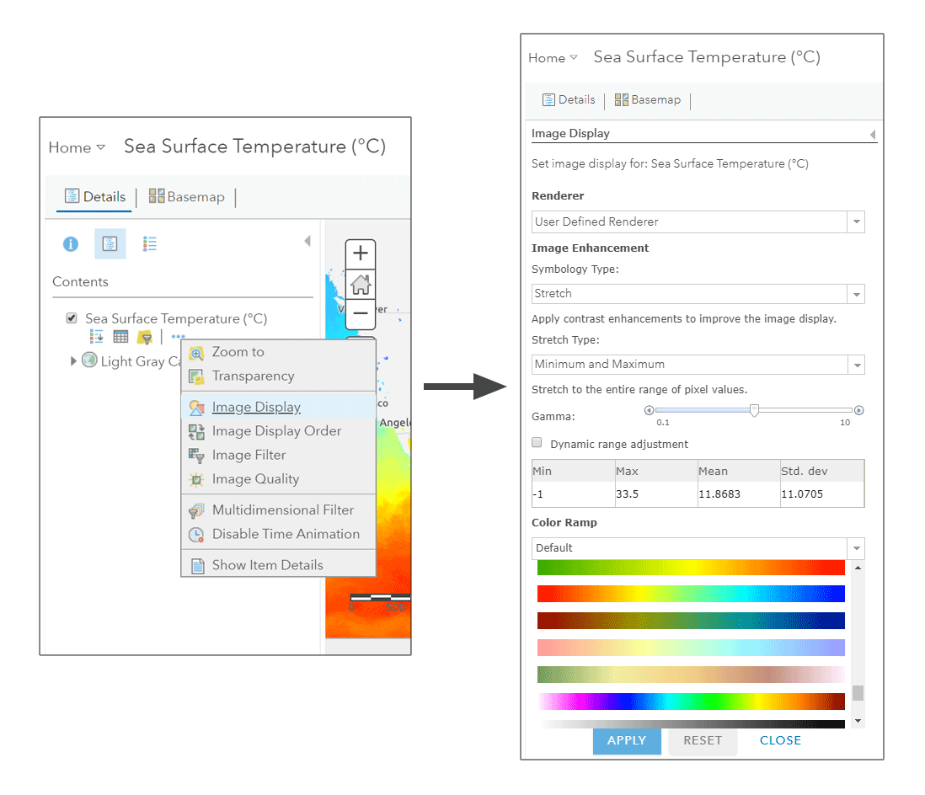Click the Gamma slider handle
This screenshot has height=795, width=925.
754,409
